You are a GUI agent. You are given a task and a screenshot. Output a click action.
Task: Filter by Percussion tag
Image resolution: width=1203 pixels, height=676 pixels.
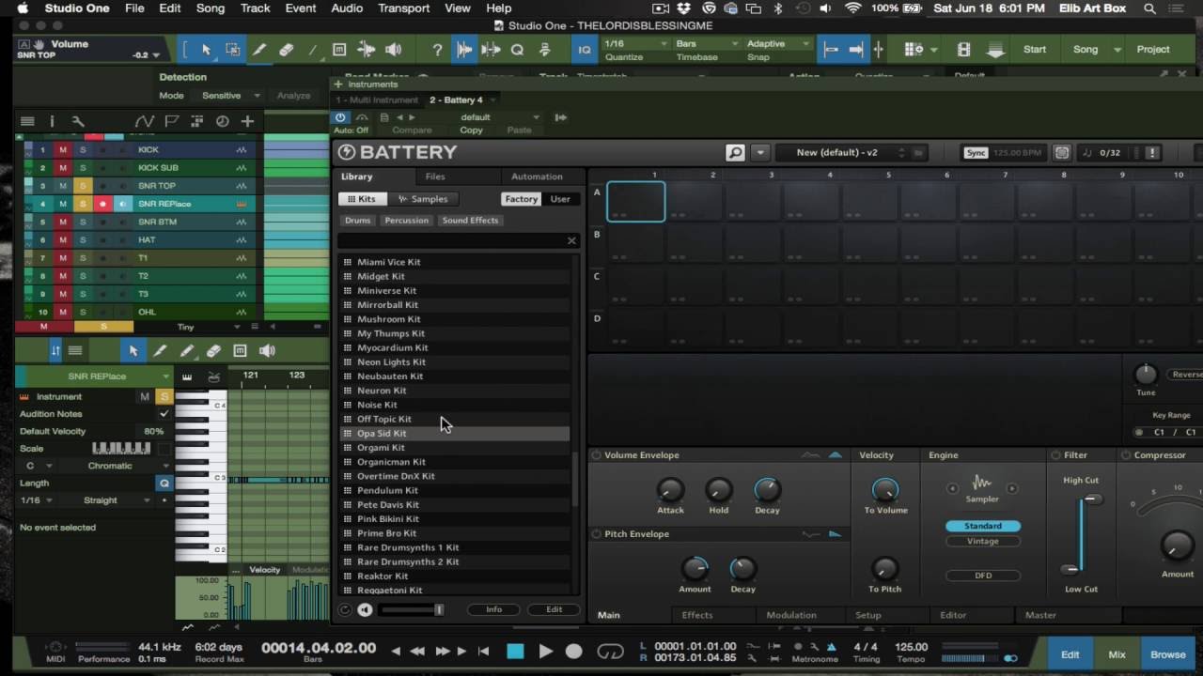click(406, 221)
